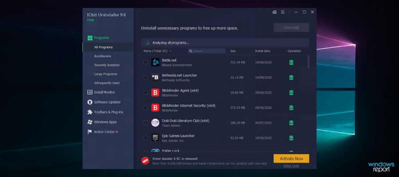
Task: Click the Battle.net application icon
Action: tap(155, 62)
